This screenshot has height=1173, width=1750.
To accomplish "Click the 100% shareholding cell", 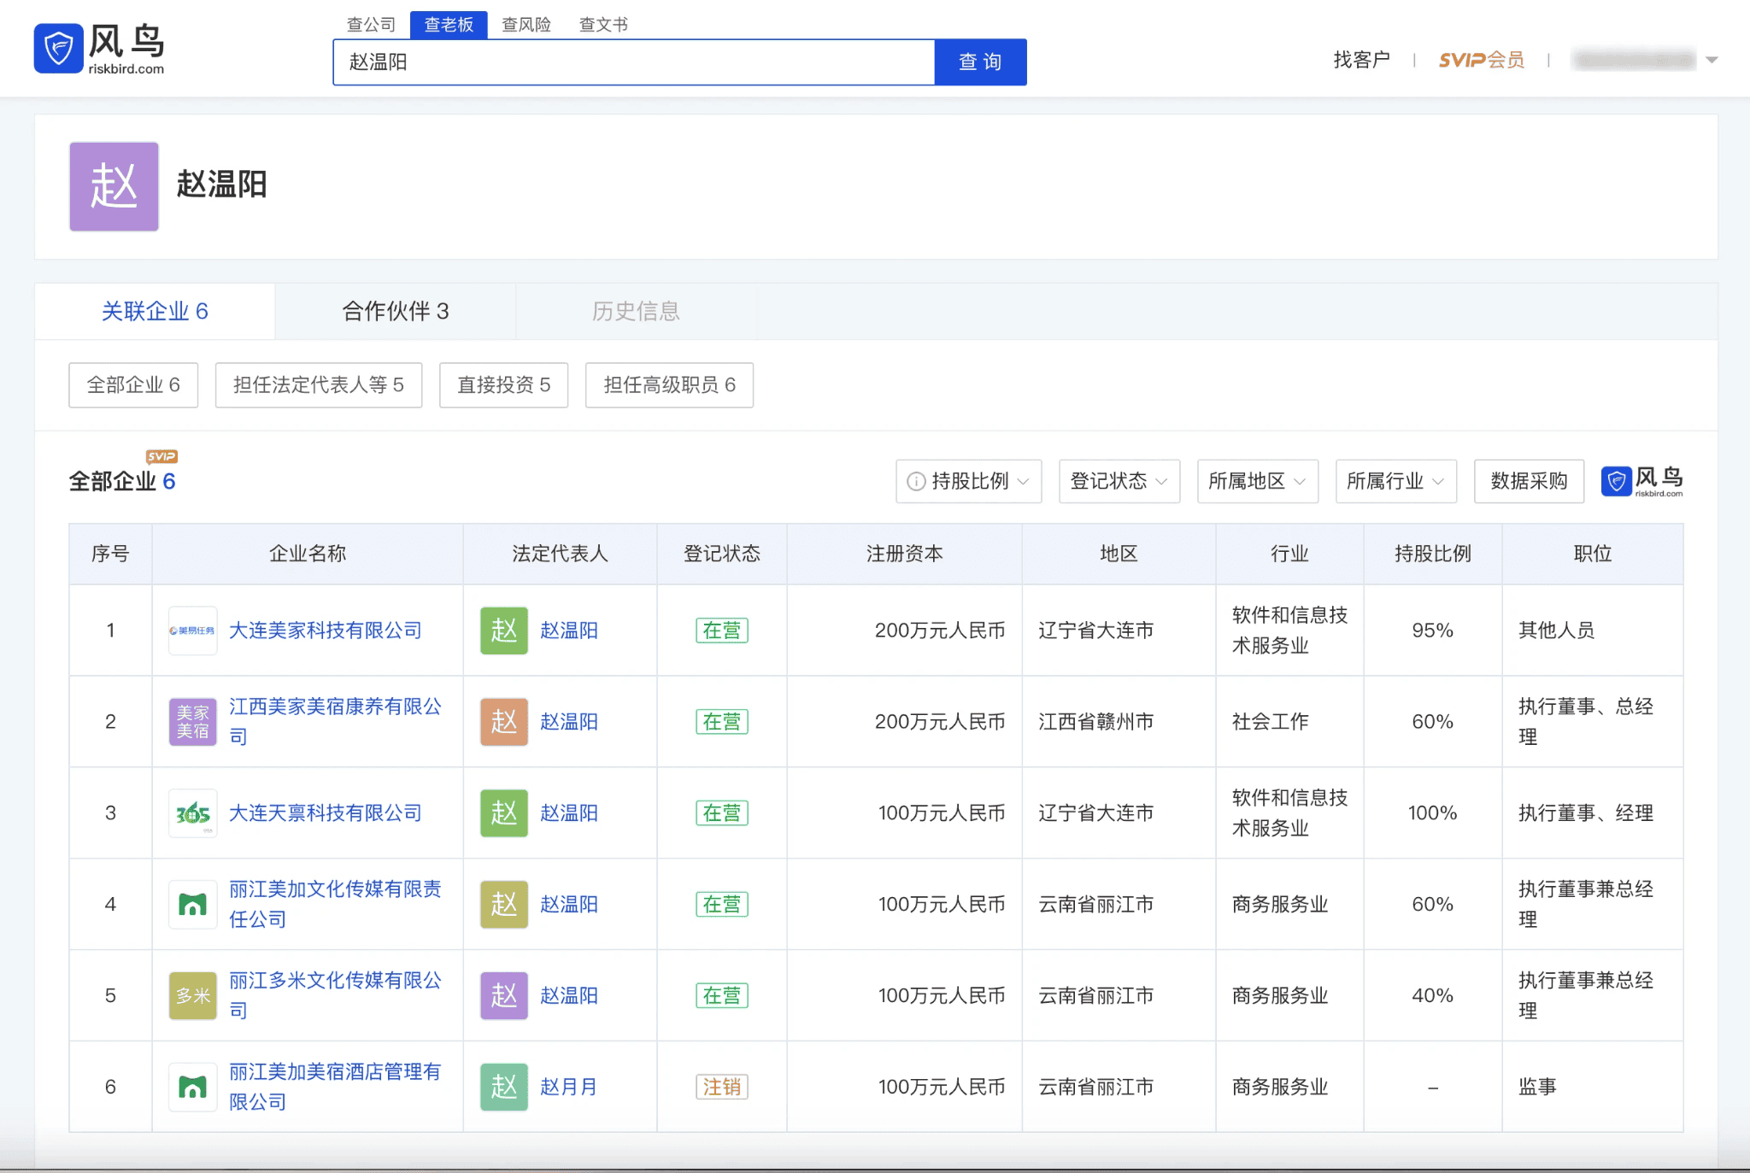I will click(1433, 813).
